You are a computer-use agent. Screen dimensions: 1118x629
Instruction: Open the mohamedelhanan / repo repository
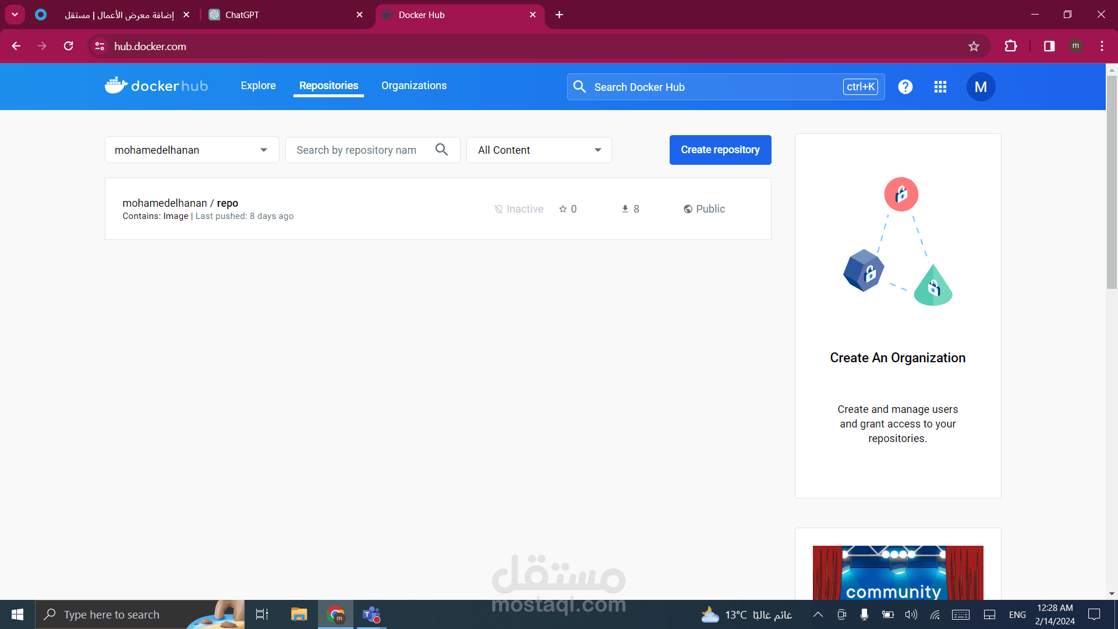[181, 203]
